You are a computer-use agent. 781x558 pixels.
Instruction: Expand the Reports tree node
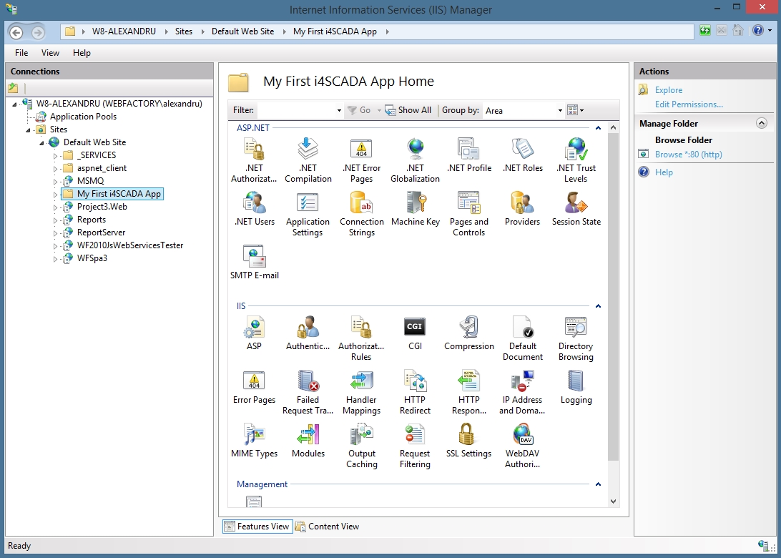click(57, 220)
